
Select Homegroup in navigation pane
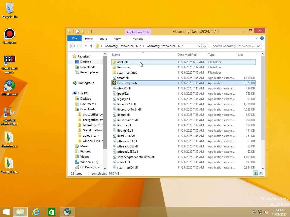[x=86, y=83]
